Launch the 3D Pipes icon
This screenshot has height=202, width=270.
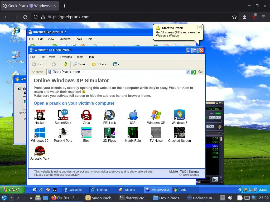[x=109, y=135]
